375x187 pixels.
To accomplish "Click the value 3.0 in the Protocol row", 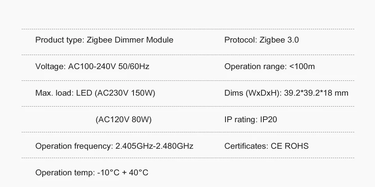I will click(x=293, y=40).
